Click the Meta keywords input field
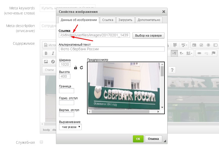The height and width of the screenshot is (148, 219). [68, 8]
